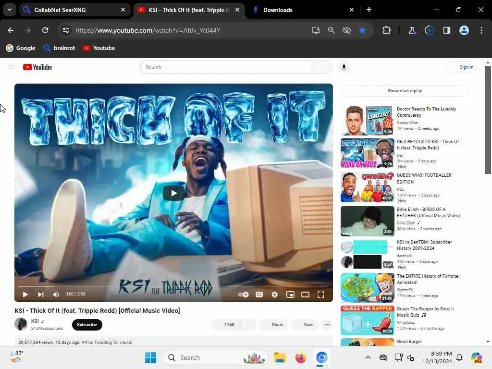Subscribe to the KSI channel
The width and height of the screenshot is (492, 369).
tap(87, 324)
